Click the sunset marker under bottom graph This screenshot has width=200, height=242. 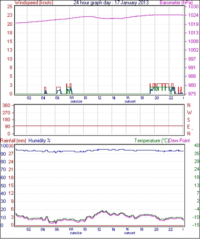(x=129, y=233)
